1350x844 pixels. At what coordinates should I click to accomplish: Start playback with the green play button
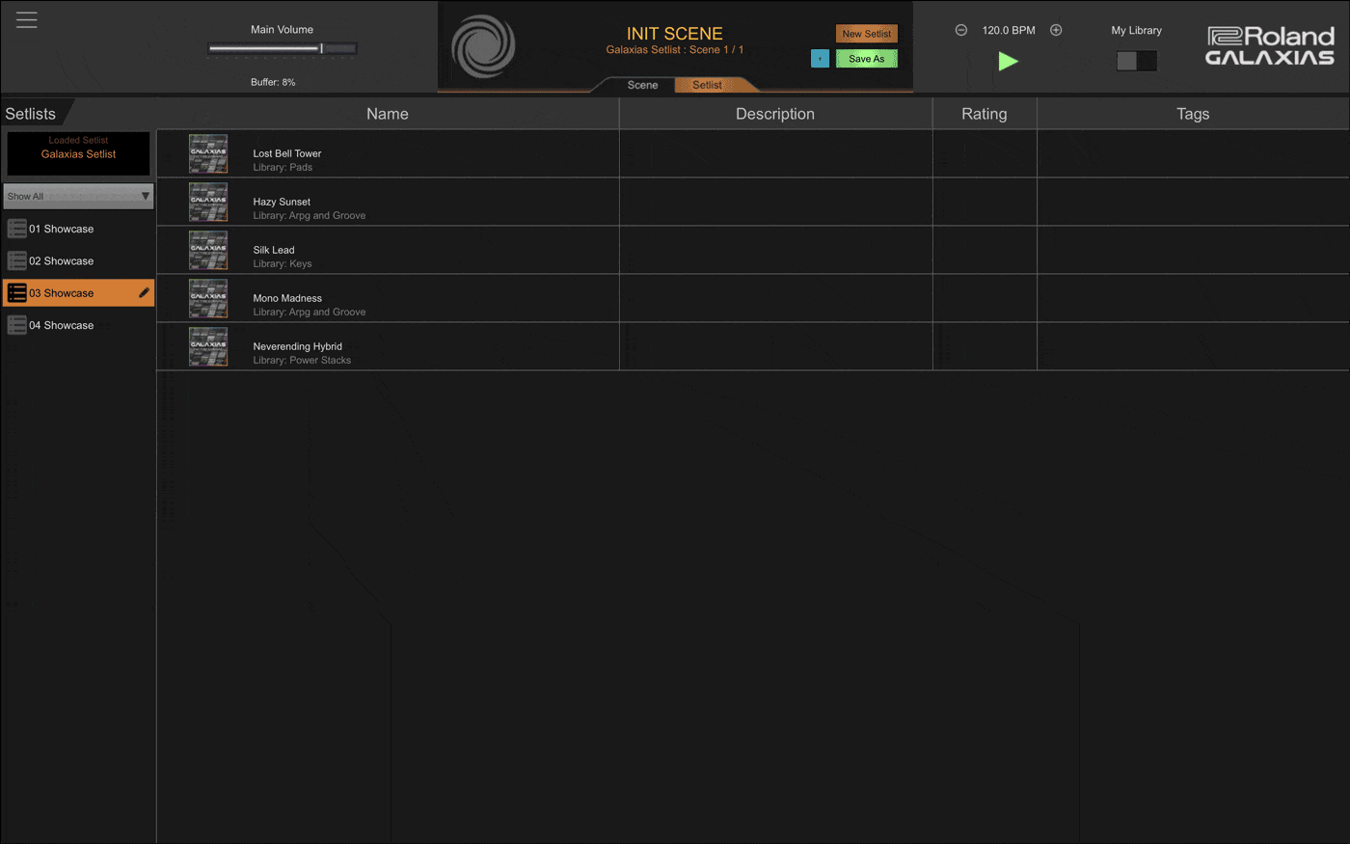click(1008, 61)
